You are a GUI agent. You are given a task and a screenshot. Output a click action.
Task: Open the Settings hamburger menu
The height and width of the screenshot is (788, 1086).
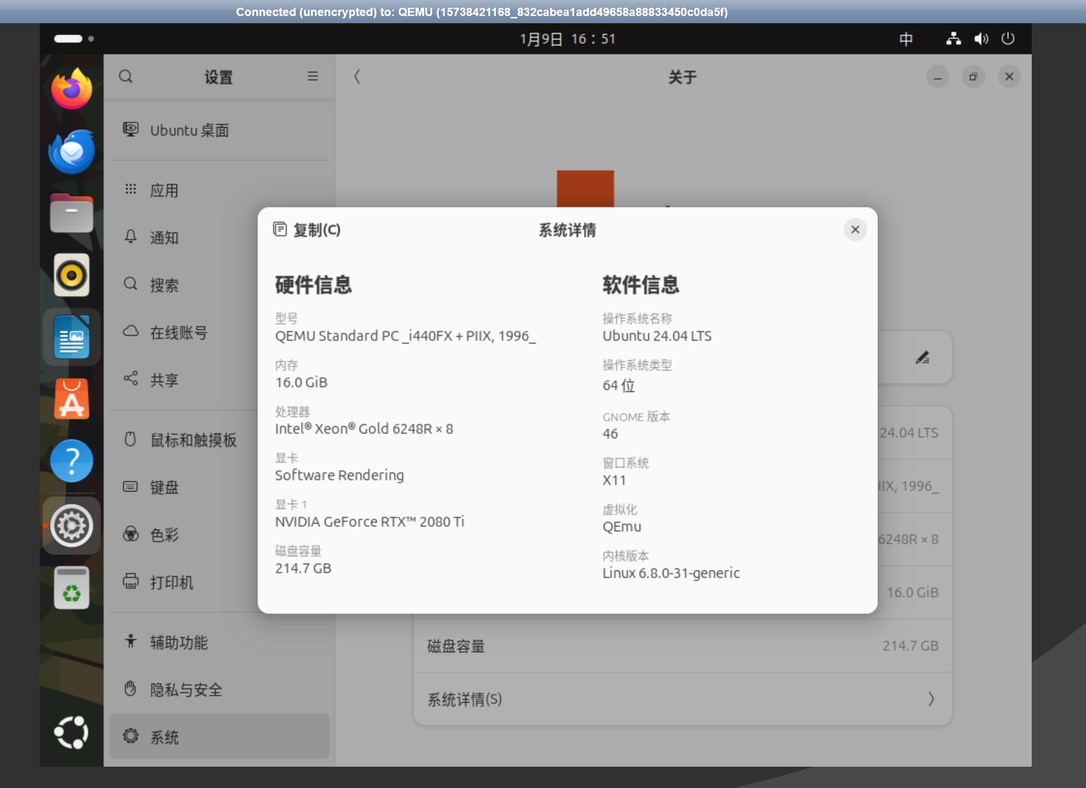(x=312, y=76)
